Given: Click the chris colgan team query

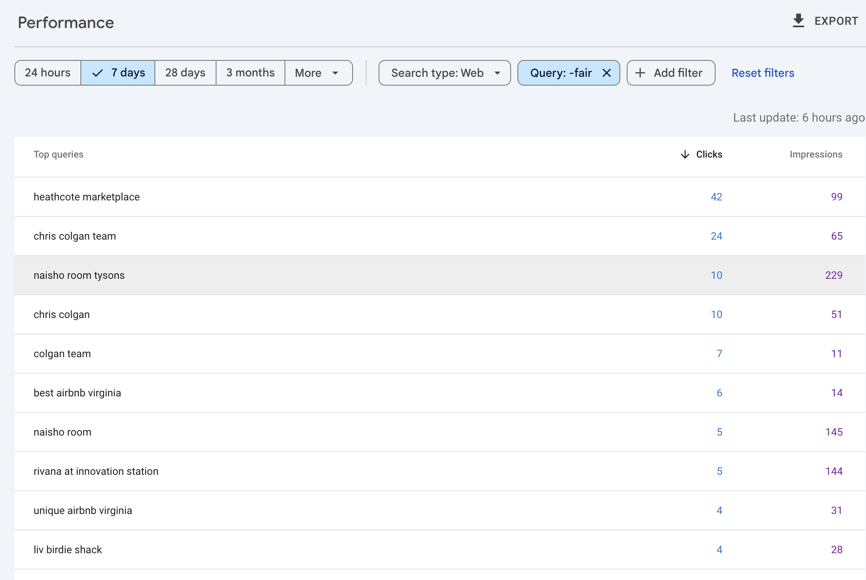Looking at the screenshot, I should 75,236.
